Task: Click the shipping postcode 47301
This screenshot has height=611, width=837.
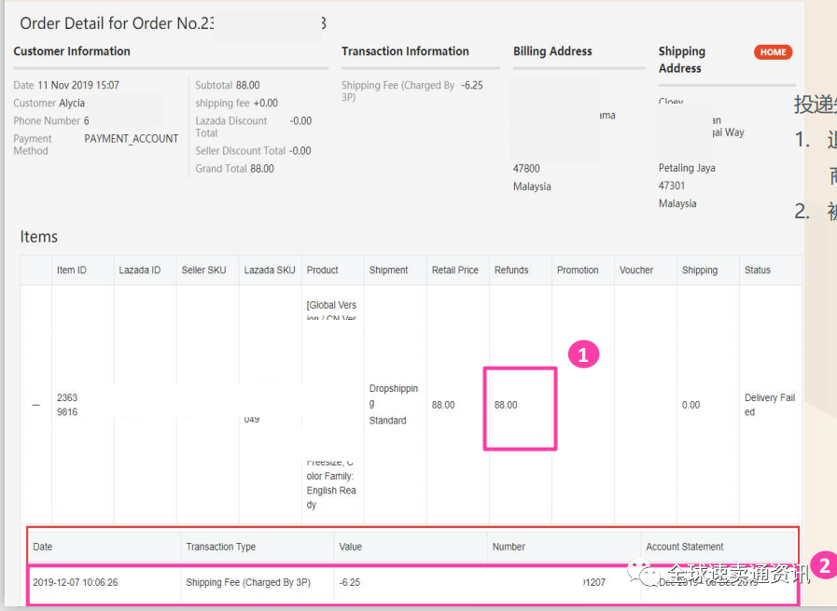Action: (672, 186)
